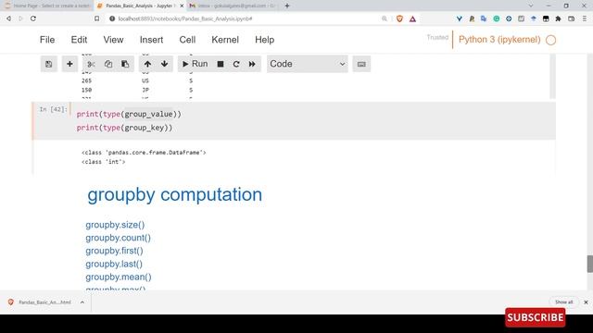593x333 pixels.
Task: Click the red SUBSCRIBE button
Action: click(x=536, y=317)
